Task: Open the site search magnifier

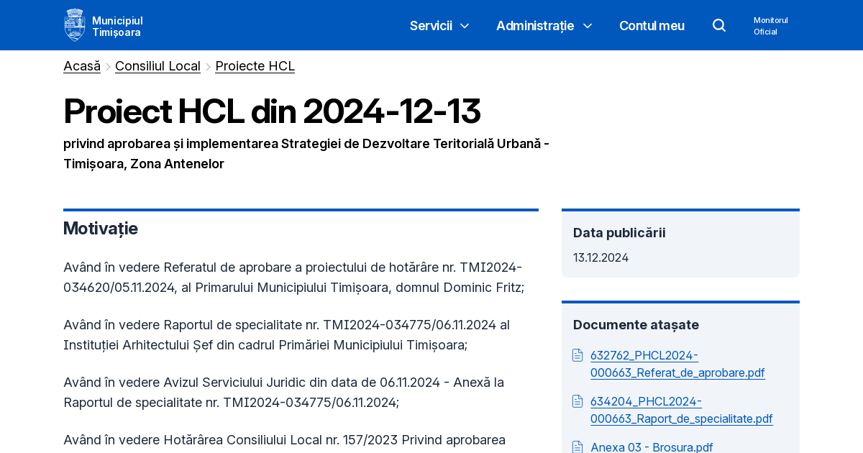Action: 718,24
